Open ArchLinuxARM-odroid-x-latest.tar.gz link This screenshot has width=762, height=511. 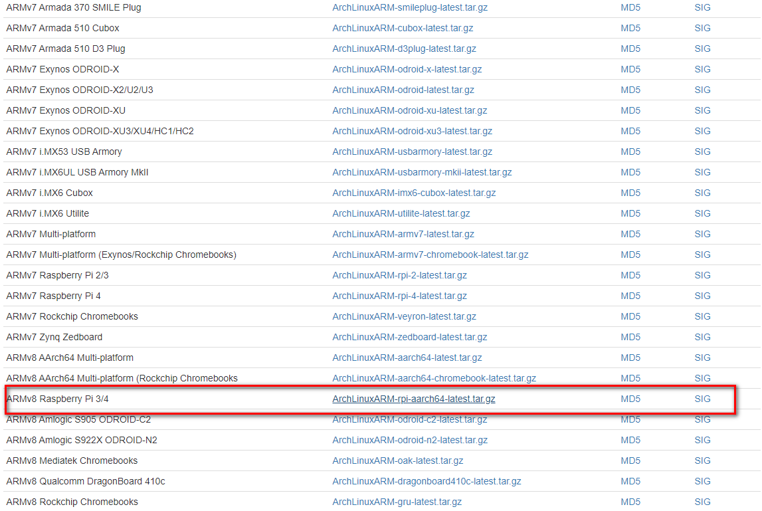tap(407, 69)
